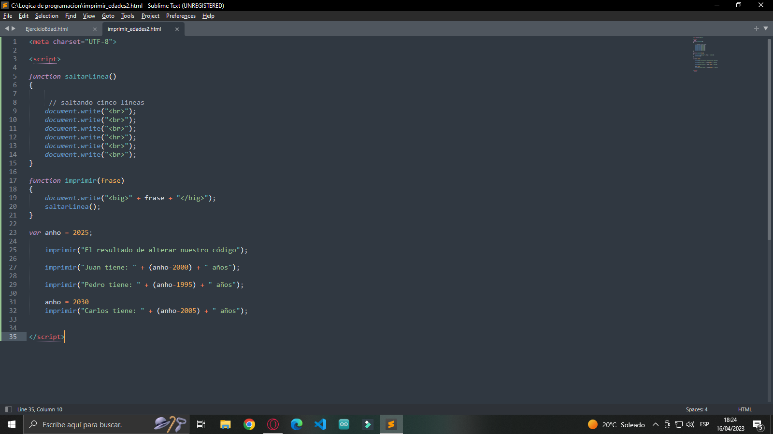Click the saltando cinco lineas comment
773x434 pixels.
click(x=97, y=103)
